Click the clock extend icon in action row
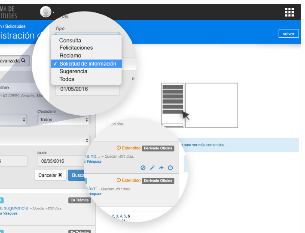305x233 pixels. [171, 168]
